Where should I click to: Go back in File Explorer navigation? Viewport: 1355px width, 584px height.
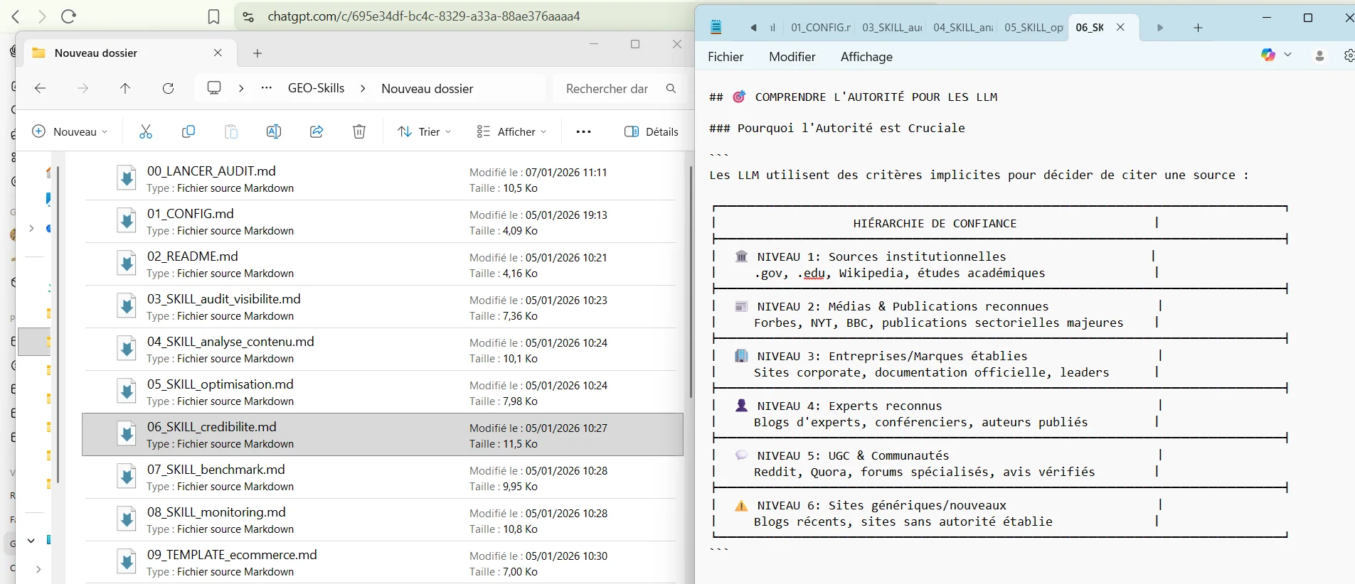[40, 88]
